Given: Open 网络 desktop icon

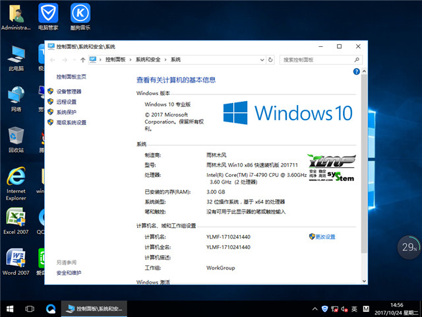Looking at the screenshot, I should pos(16,99).
